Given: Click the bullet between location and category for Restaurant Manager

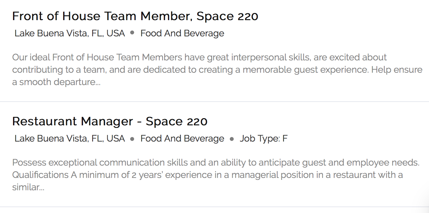Looking at the screenshot, I should click(132, 139).
